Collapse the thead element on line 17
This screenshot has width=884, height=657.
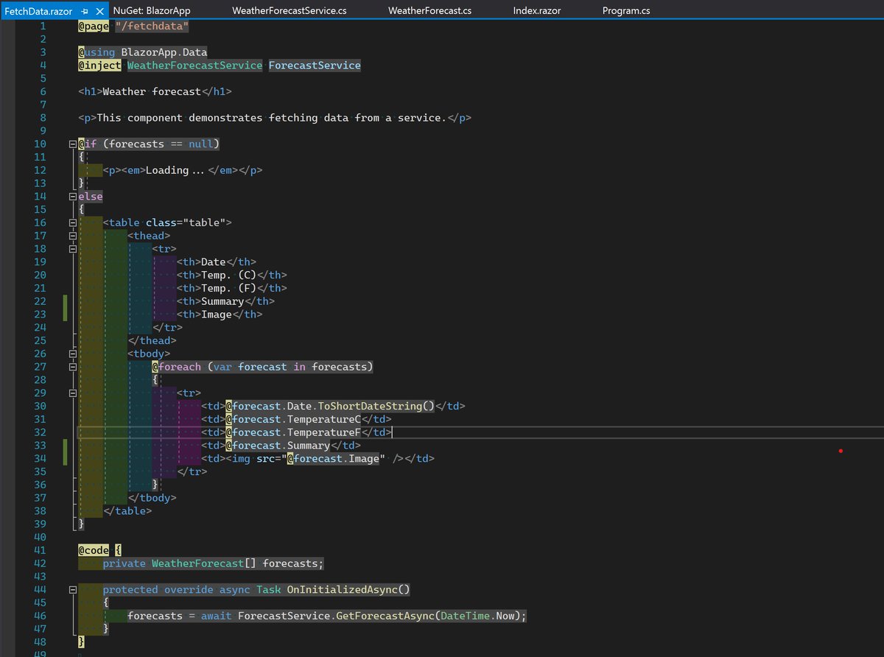[x=72, y=236]
